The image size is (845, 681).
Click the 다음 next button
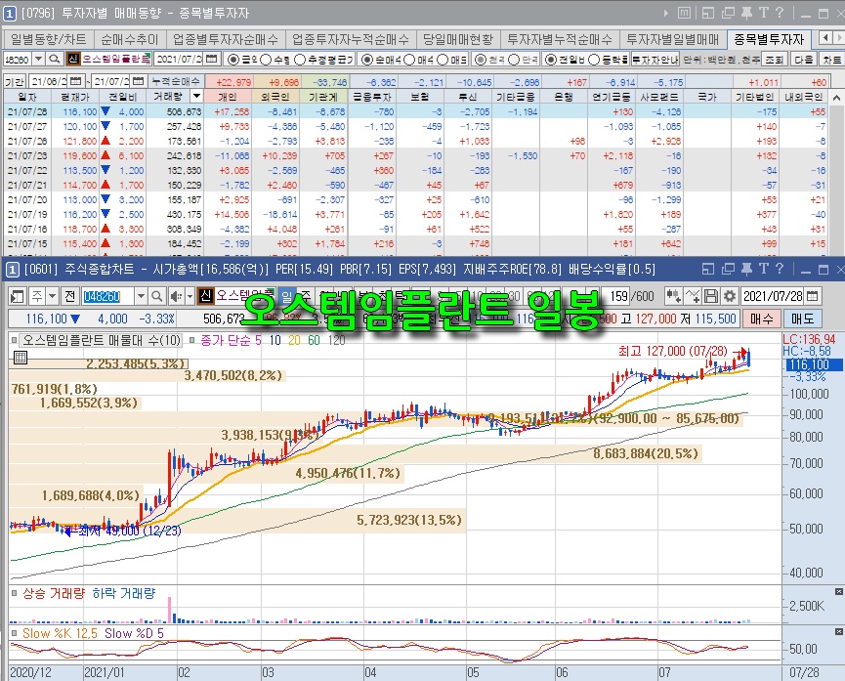click(804, 60)
